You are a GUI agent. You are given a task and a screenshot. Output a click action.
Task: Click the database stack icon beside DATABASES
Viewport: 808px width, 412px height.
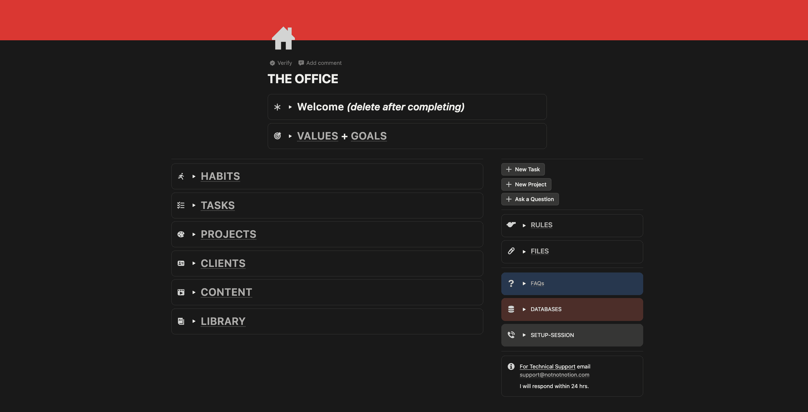pos(511,309)
